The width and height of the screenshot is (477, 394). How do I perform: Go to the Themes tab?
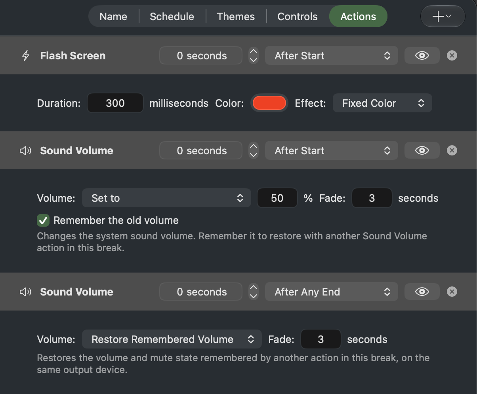point(236,17)
